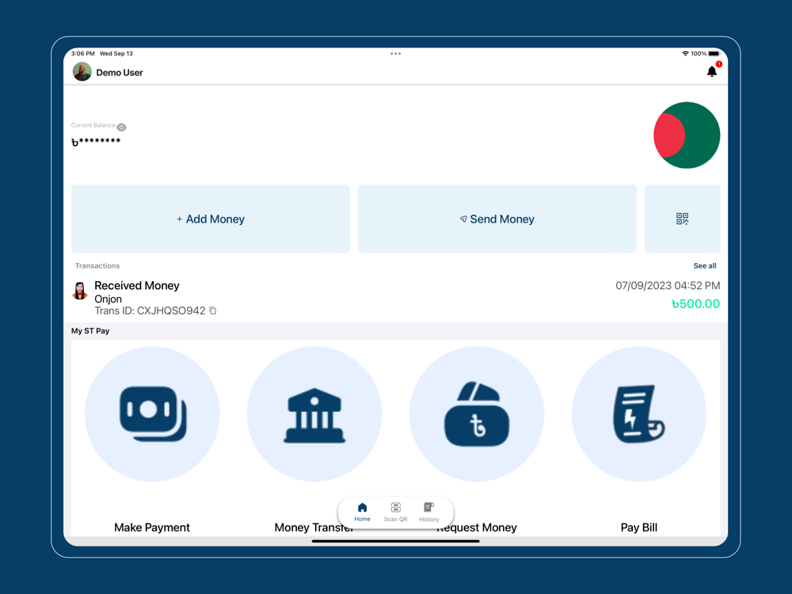Tap the My ST Pay heading
792x594 pixels.
(x=90, y=331)
